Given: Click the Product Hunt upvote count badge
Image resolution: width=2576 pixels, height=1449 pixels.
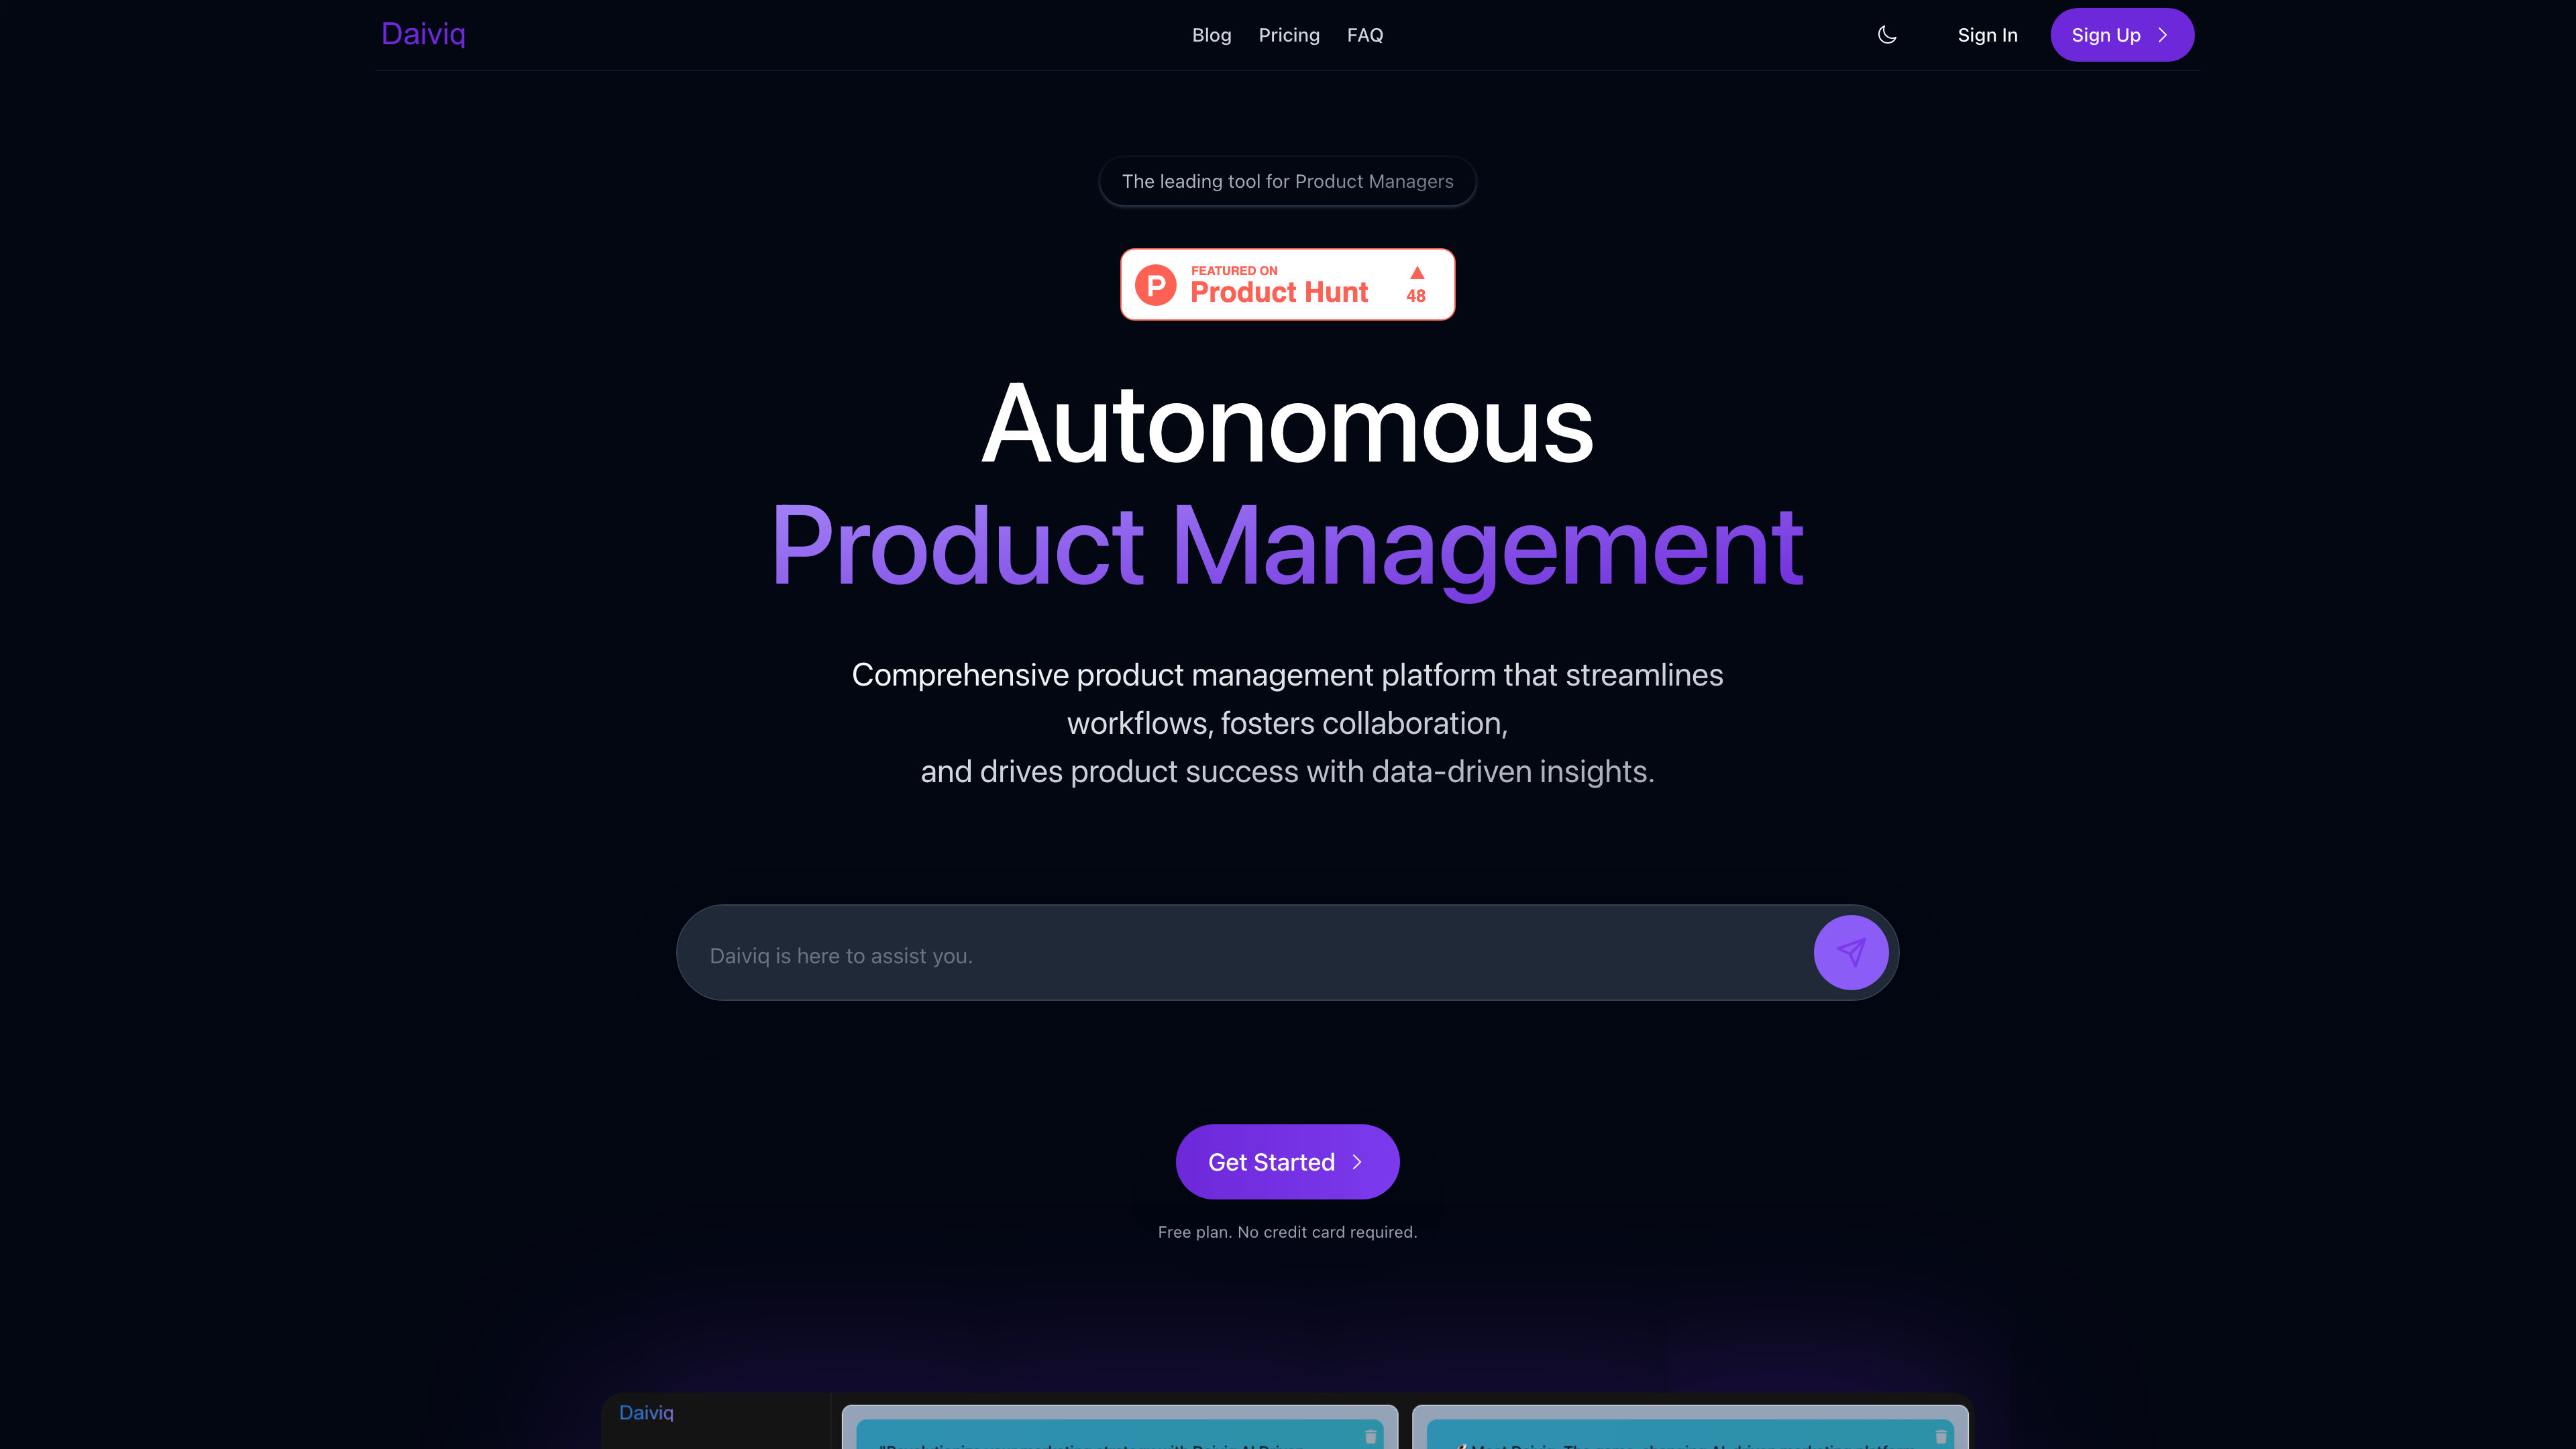Looking at the screenshot, I should coord(1415,283).
